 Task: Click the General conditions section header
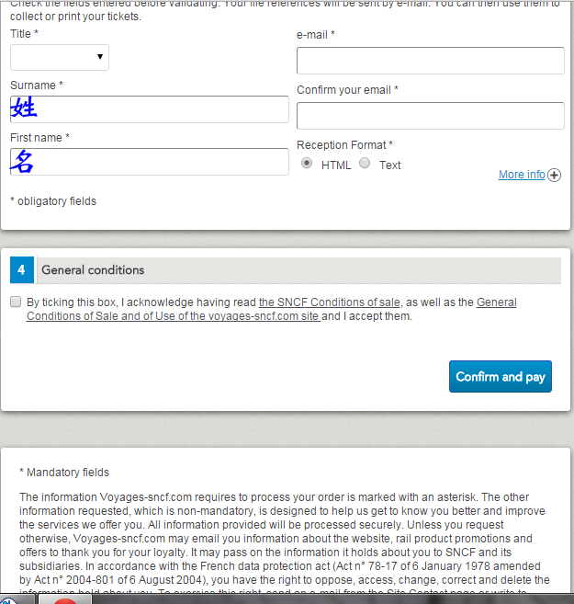click(93, 270)
